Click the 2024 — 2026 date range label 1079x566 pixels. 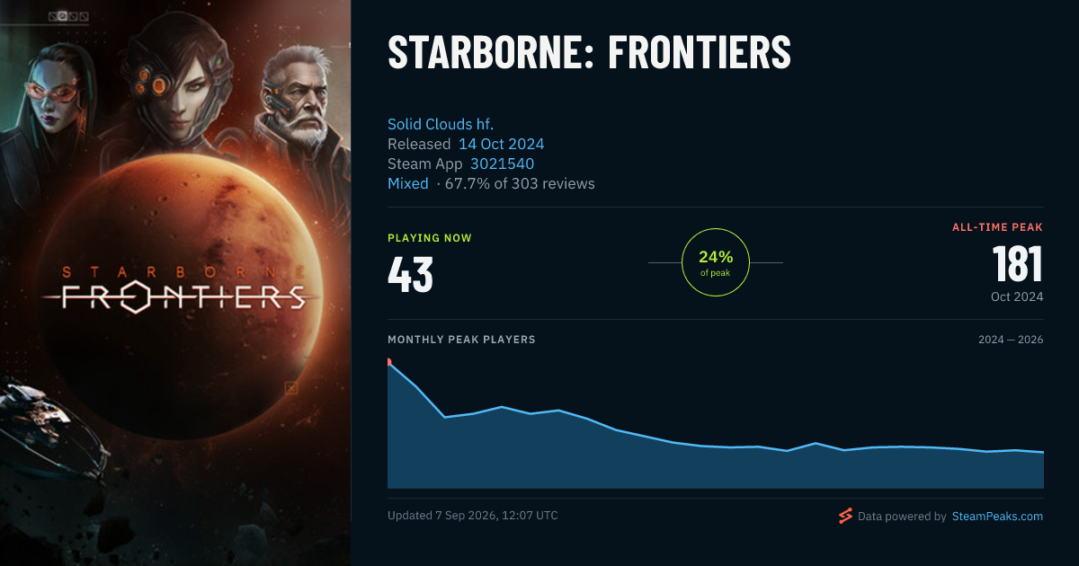(x=1011, y=340)
